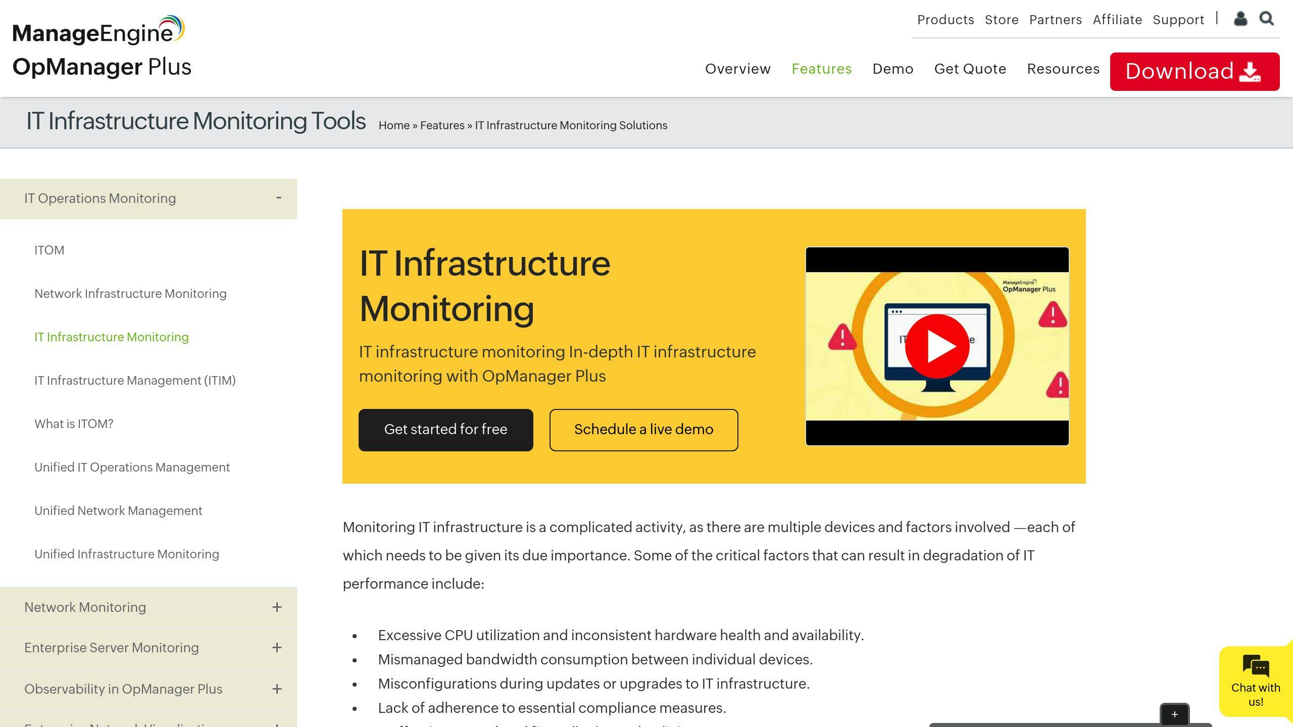This screenshot has width=1293, height=727.
Task: Open Resources menu
Action: tap(1063, 69)
